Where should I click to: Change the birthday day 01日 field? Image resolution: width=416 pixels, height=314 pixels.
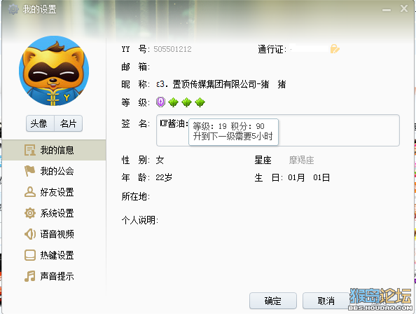tap(321, 177)
